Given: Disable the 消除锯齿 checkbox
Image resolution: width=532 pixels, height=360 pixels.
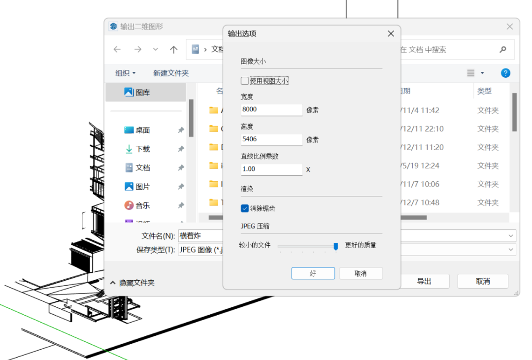Looking at the screenshot, I should point(244,208).
